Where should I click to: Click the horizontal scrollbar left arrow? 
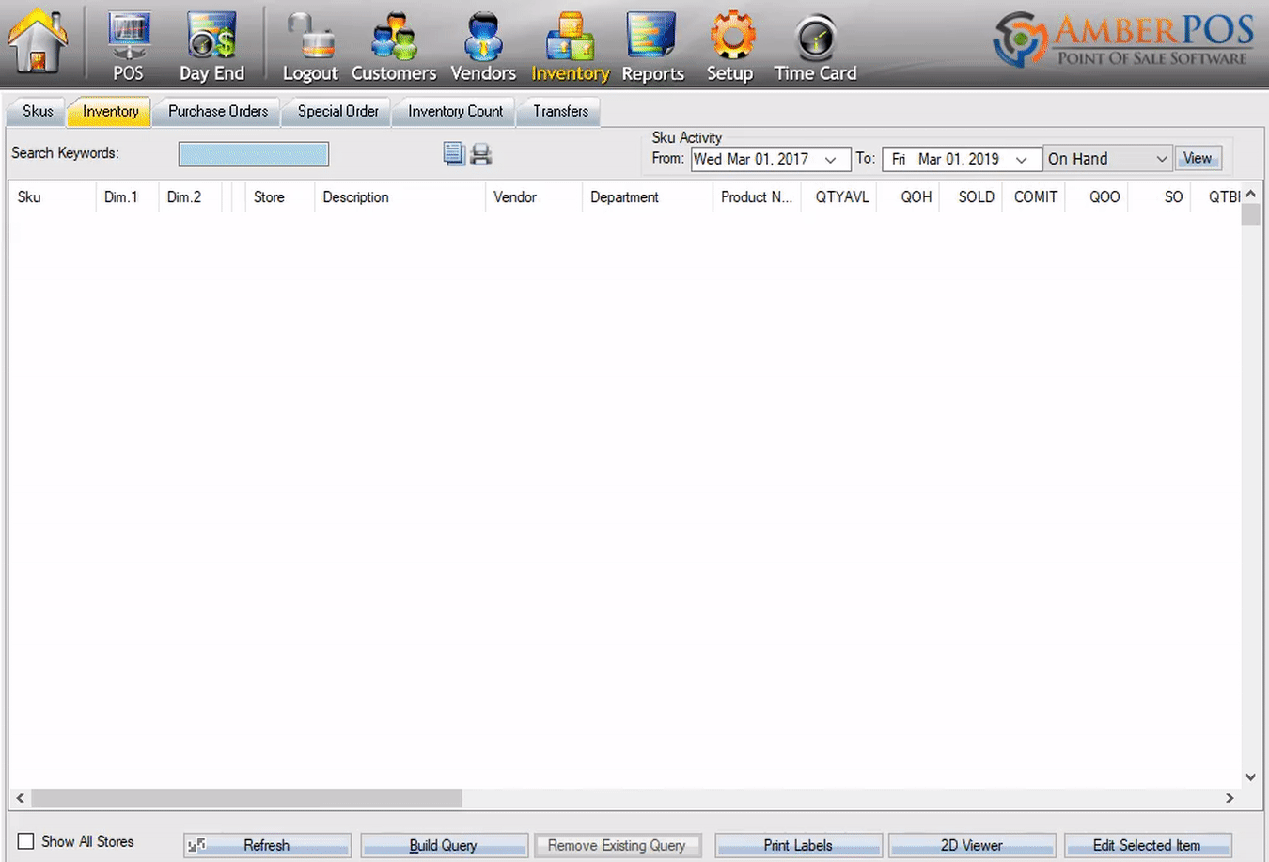coord(20,798)
